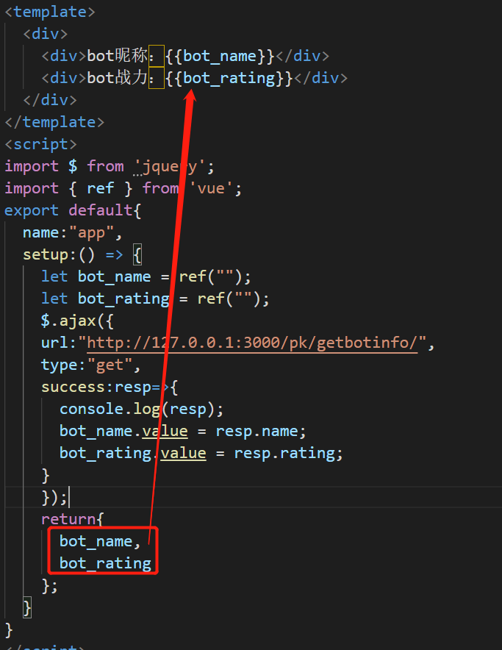502x650 pixels.
Task: Click the 'vue' import string
Action: click(x=215, y=188)
